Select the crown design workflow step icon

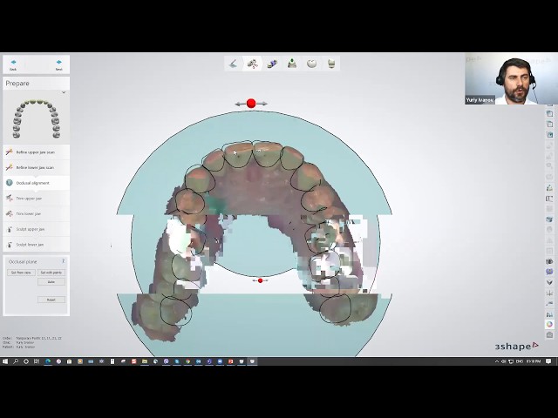tap(311, 64)
